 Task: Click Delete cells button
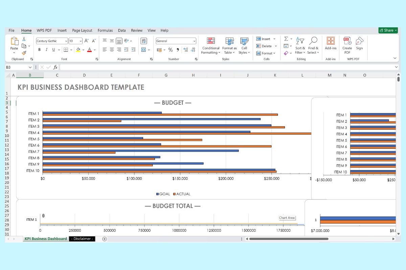coord(267,46)
